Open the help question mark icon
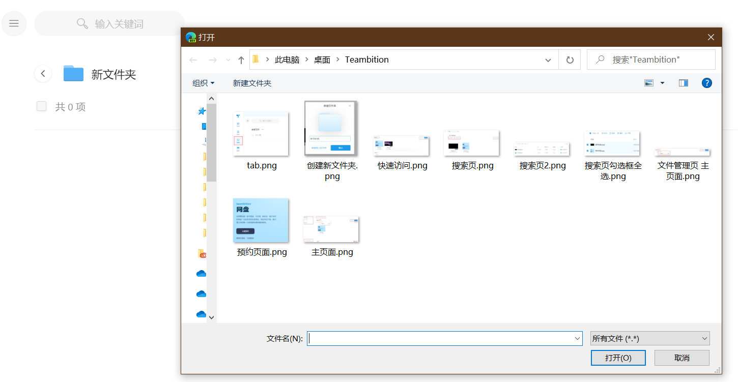This screenshot has width=738, height=382. 706,83
